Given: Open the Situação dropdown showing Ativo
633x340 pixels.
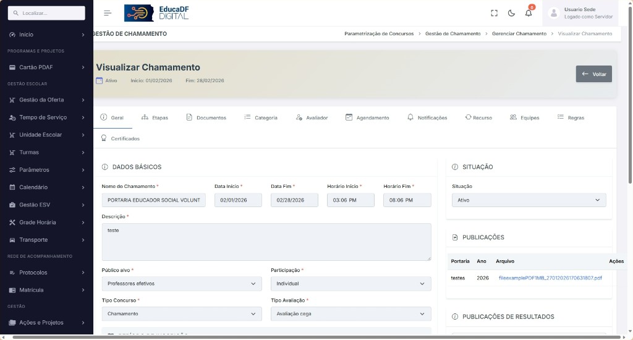Looking at the screenshot, I should 529,200.
